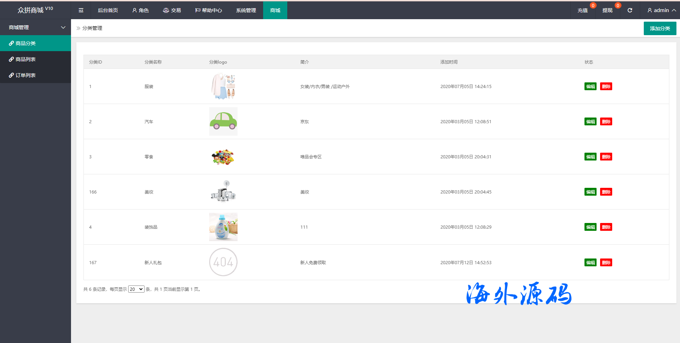The image size is (680, 343).
Task: Open 帮助中心 menu with flag icon
Action: tap(208, 10)
